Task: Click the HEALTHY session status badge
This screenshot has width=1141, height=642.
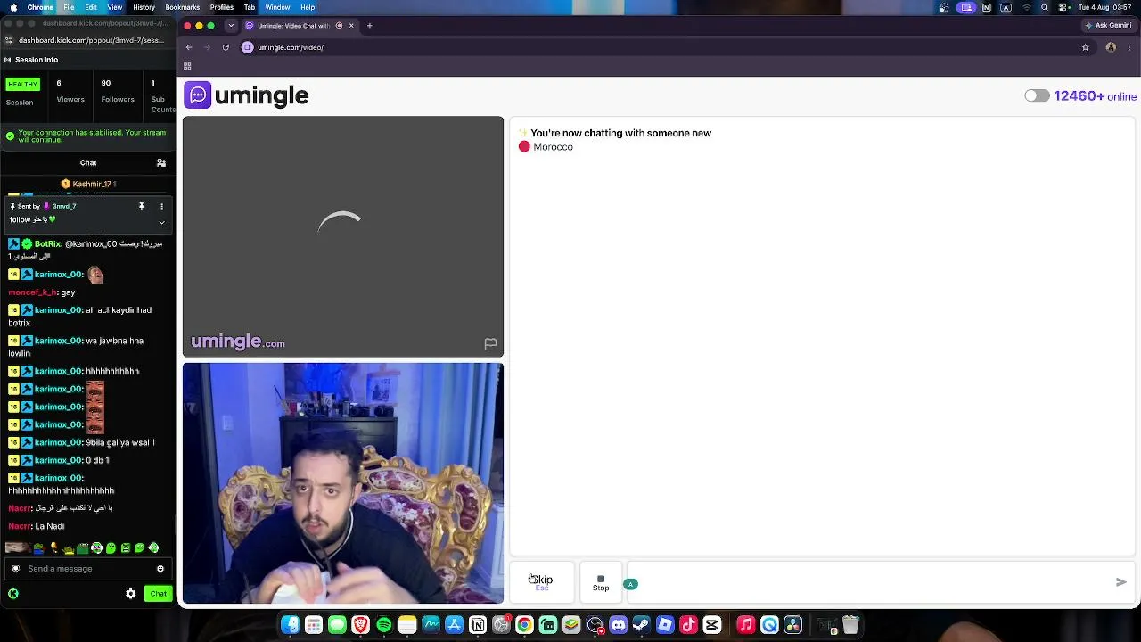Action: coord(23,85)
